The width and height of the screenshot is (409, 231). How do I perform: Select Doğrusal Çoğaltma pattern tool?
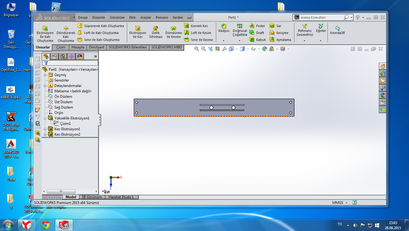240,30
